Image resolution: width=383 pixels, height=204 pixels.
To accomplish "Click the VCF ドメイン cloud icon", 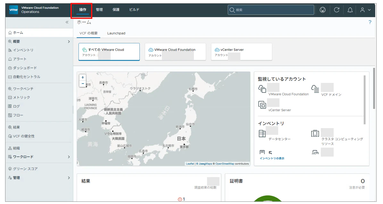I will click(x=315, y=89).
